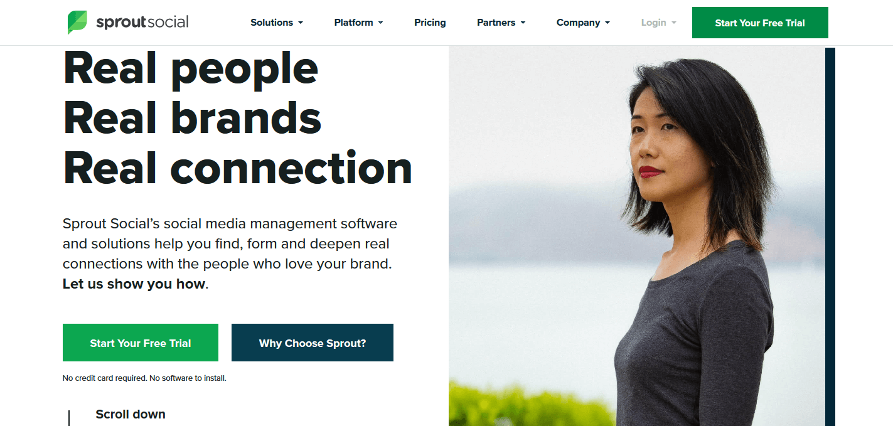This screenshot has width=893, height=426.
Task: Click the caret arrow next to Login
Action: 673,23
